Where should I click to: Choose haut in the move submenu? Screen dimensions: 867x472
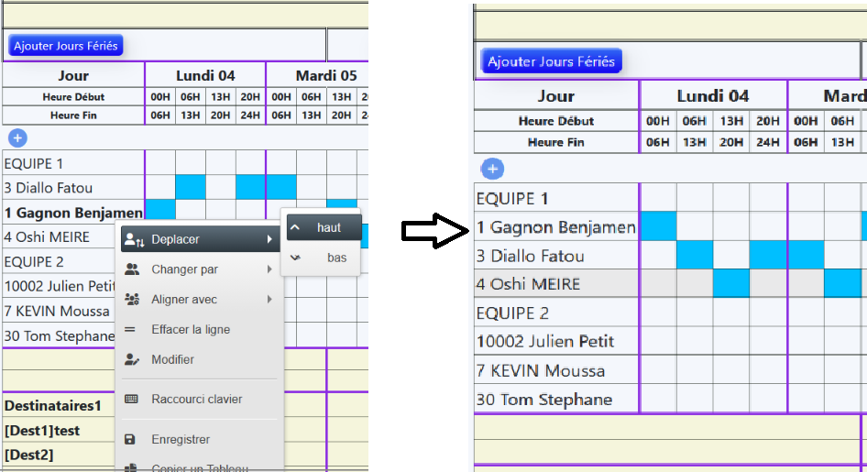coord(324,227)
